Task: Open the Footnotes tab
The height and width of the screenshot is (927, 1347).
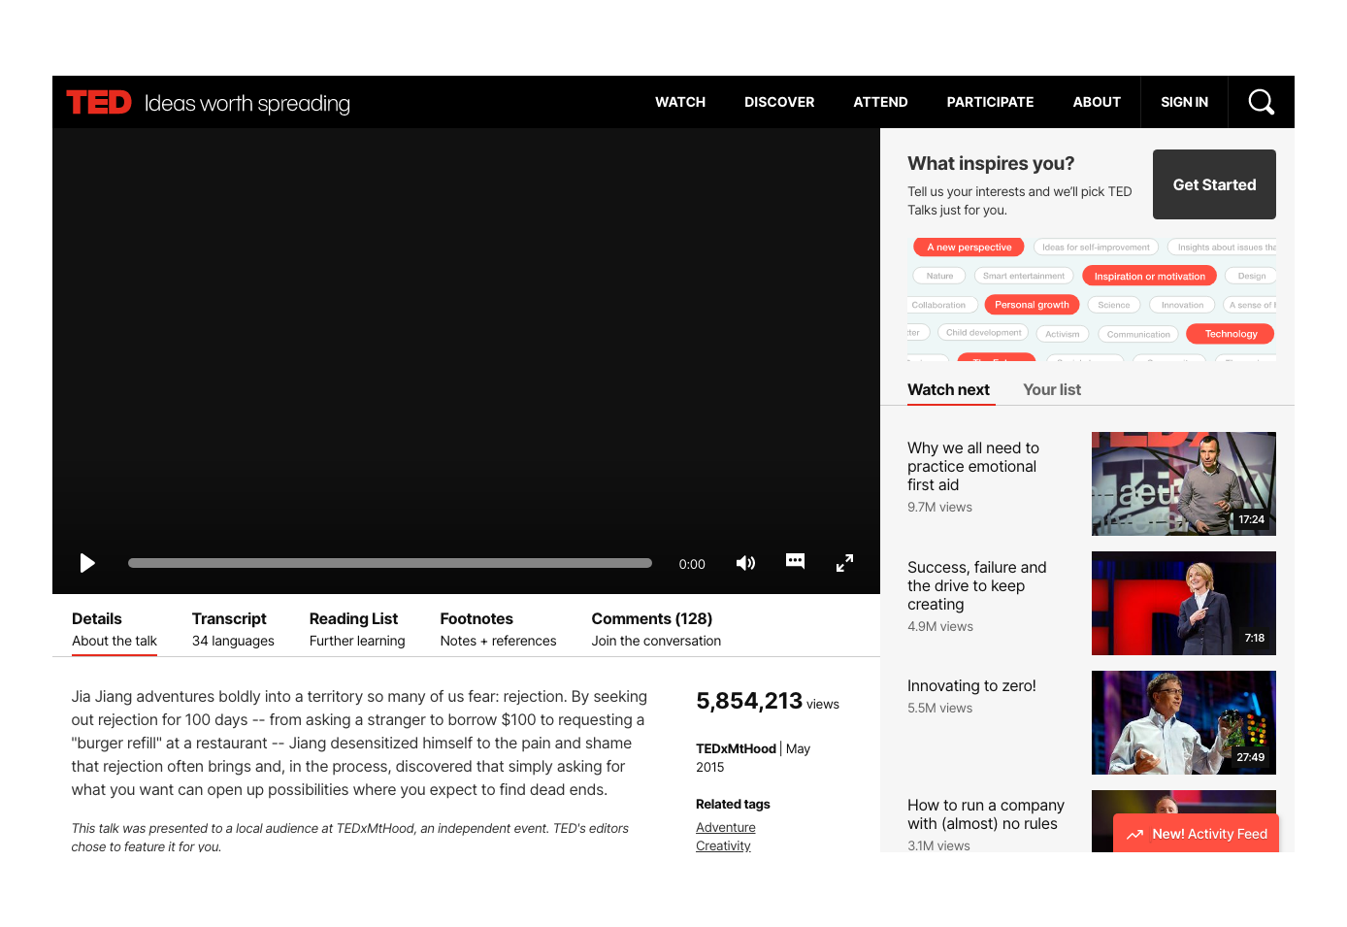Action: pyautogui.click(x=498, y=629)
